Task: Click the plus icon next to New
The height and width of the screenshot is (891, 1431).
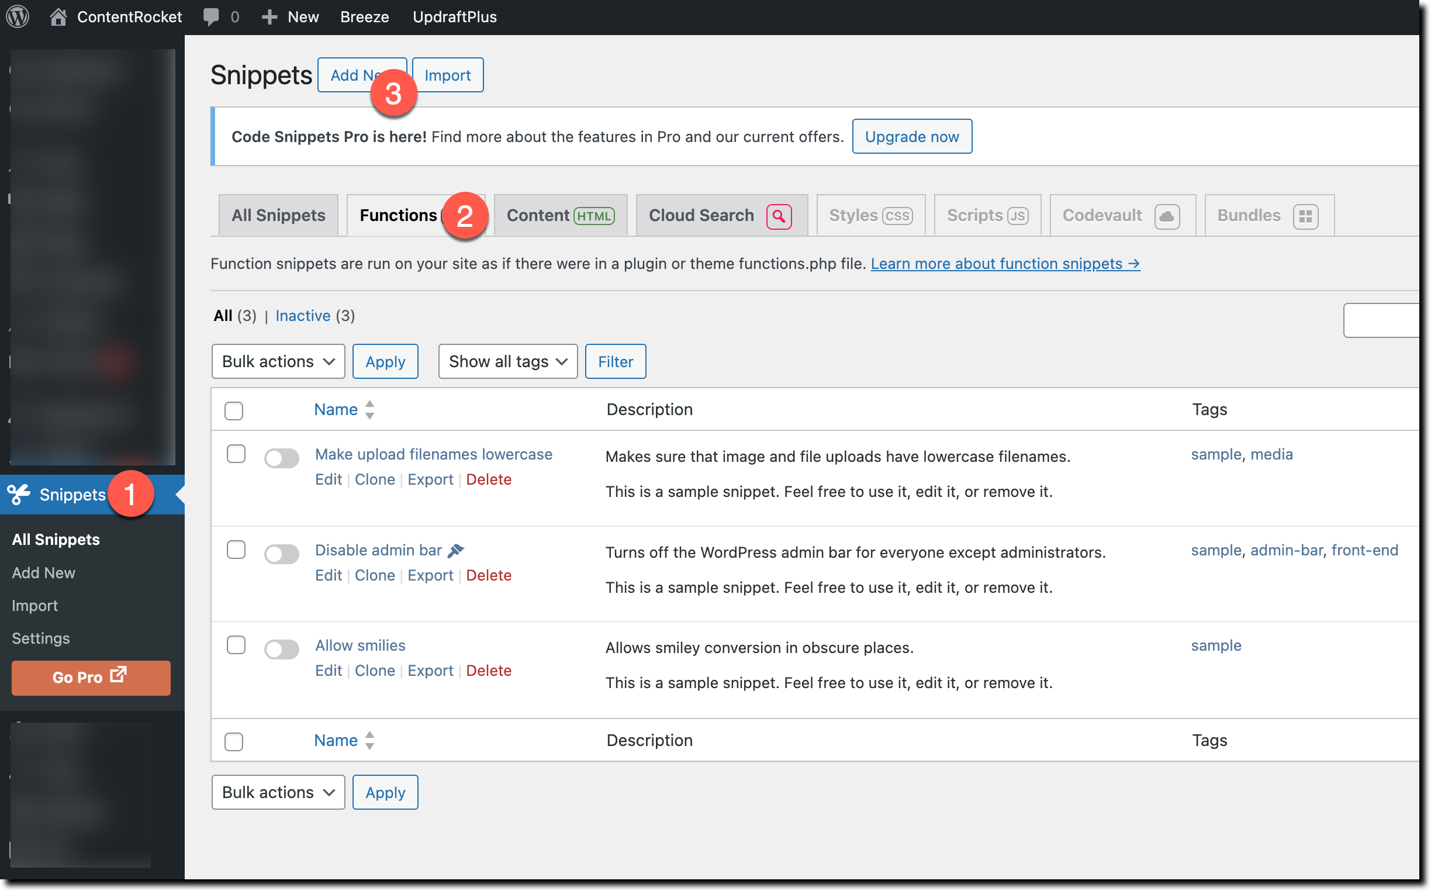Action: coord(270,17)
